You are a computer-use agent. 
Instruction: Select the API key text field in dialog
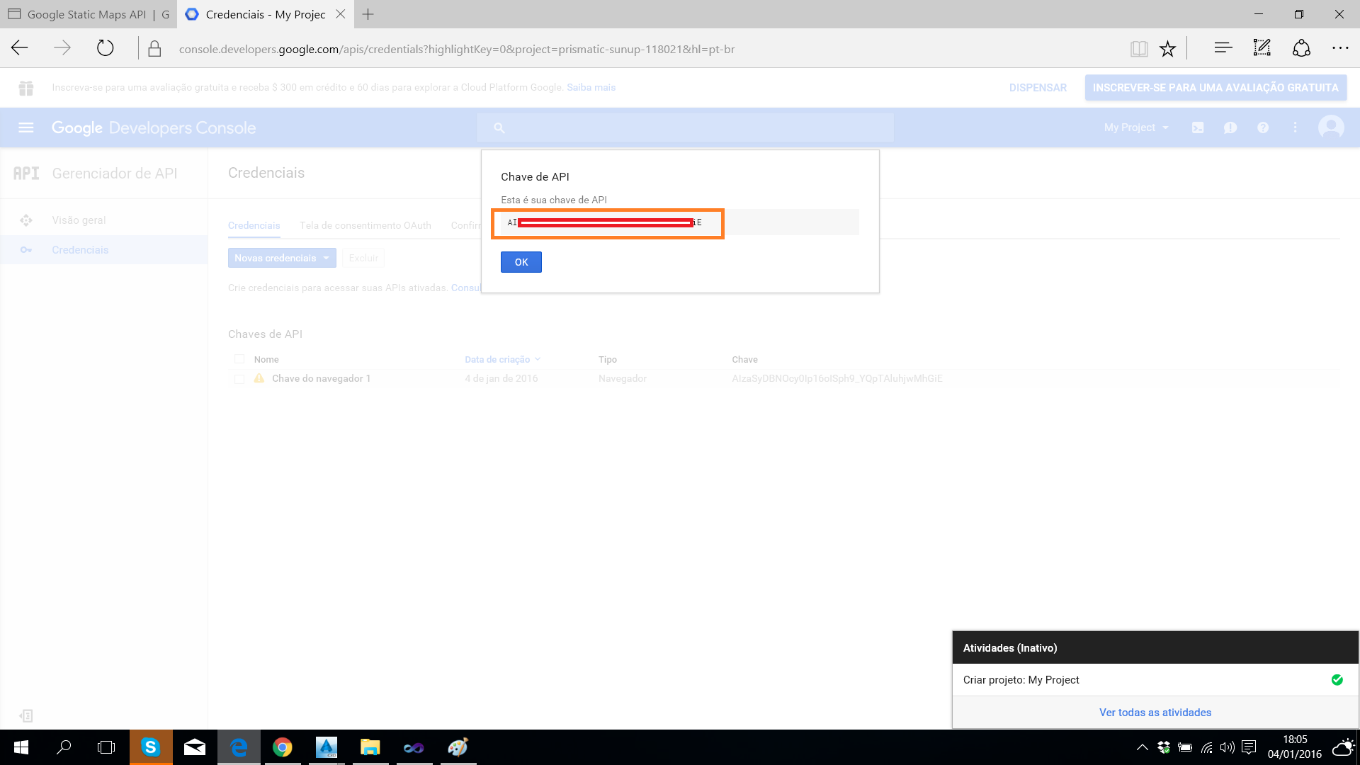pyautogui.click(x=680, y=222)
